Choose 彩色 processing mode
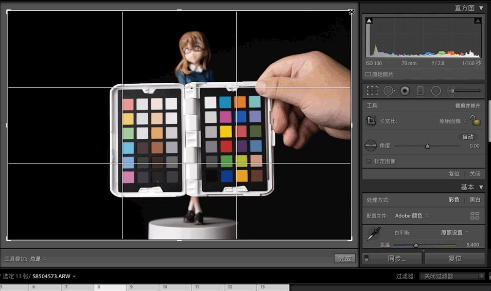This screenshot has width=491, height=291. 454,199
